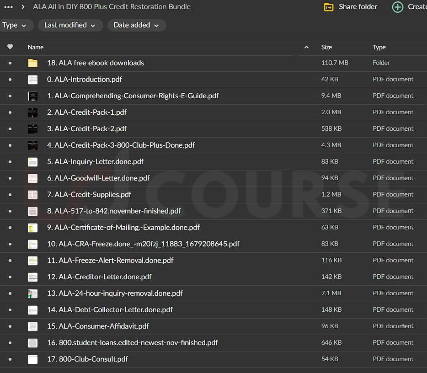Sort the list by Size column

[x=326, y=47]
